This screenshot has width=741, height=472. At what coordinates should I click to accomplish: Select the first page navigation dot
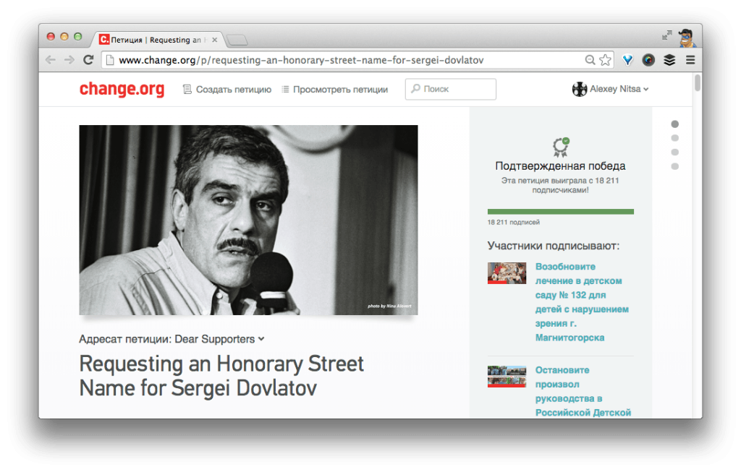point(674,124)
